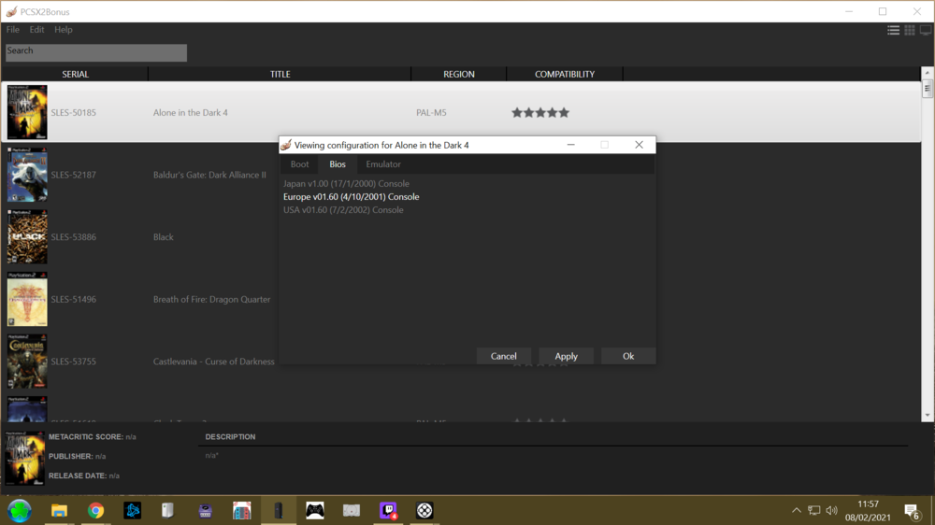Click the TV/monitor view icon

tap(925, 30)
